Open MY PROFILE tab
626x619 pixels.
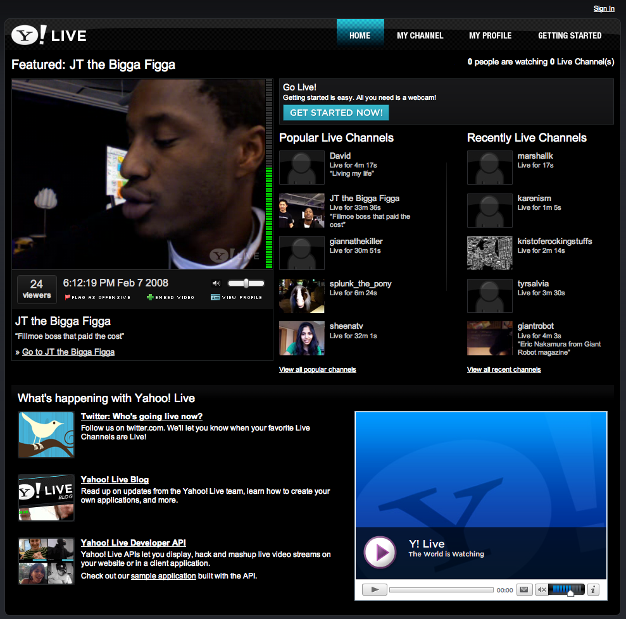pos(491,35)
